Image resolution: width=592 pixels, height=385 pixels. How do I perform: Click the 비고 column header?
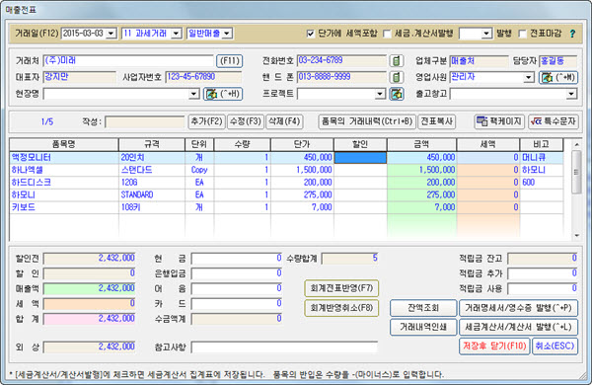click(x=542, y=144)
